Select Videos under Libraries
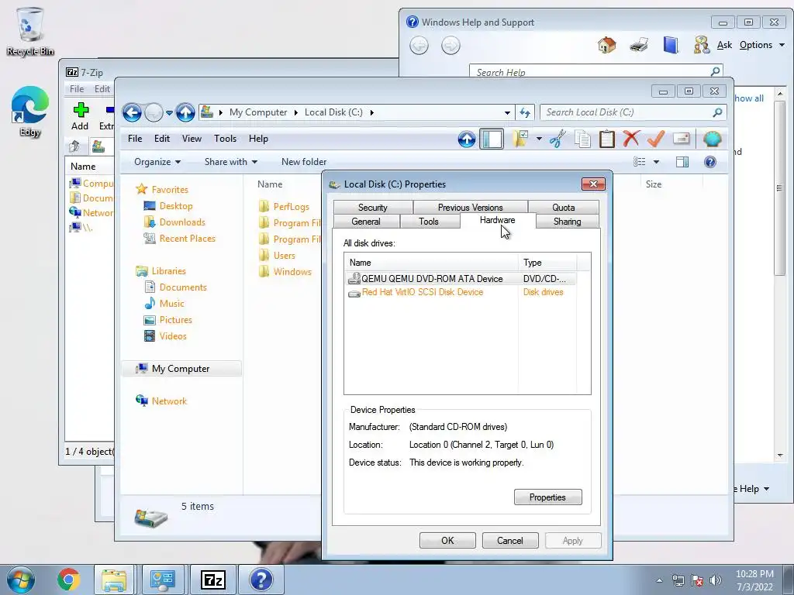Viewport: 794px width, 595px height. pos(165,336)
